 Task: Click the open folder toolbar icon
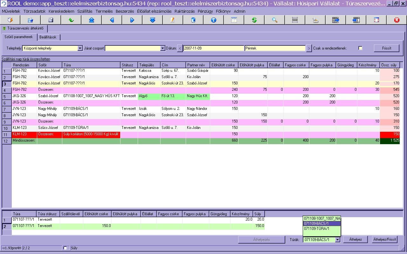pyautogui.click(x=31, y=20)
